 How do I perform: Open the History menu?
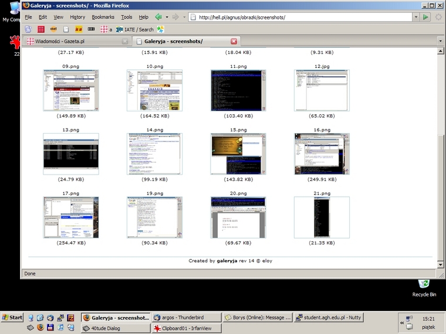[77, 17]
